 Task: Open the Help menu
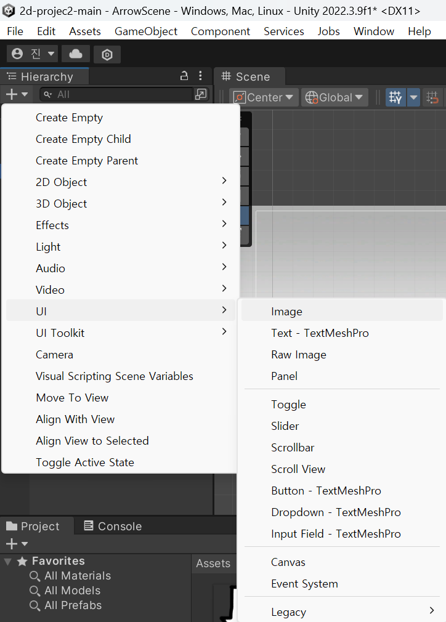pyautogui.click(x=420, y=31)
